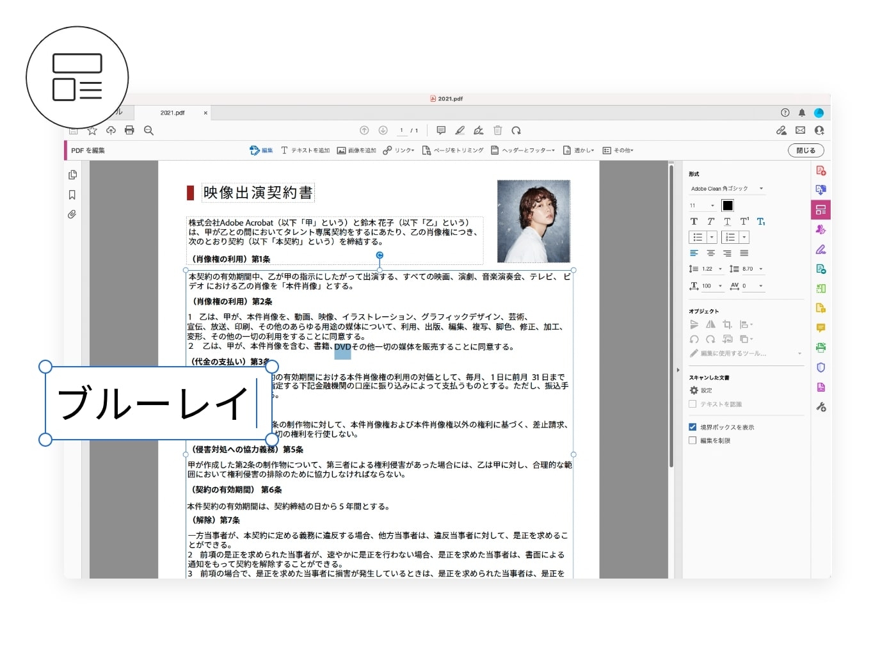Screen dimensions: 896x672
Task: Open the Create PDF tool in right rail
Action: [x=821, y=170]
